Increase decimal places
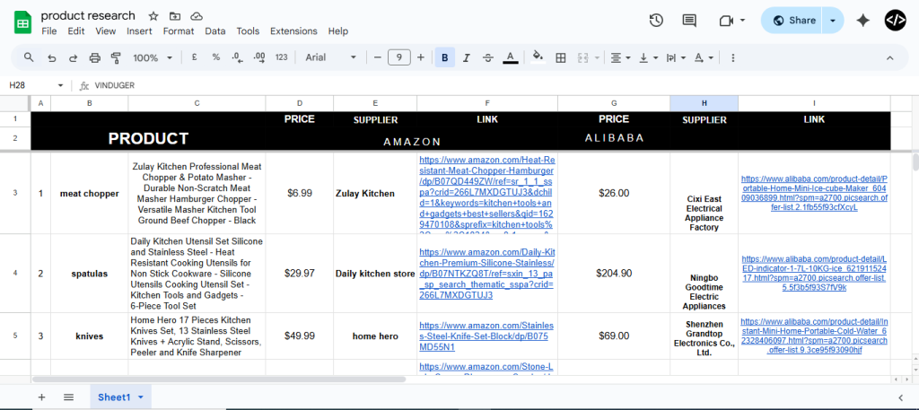The height and width of the screenshot is (410, 919). pyautogui.click(x=259, y=57)
